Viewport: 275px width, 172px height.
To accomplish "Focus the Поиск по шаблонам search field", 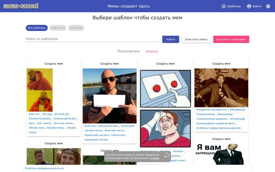I will click(92, 39).
